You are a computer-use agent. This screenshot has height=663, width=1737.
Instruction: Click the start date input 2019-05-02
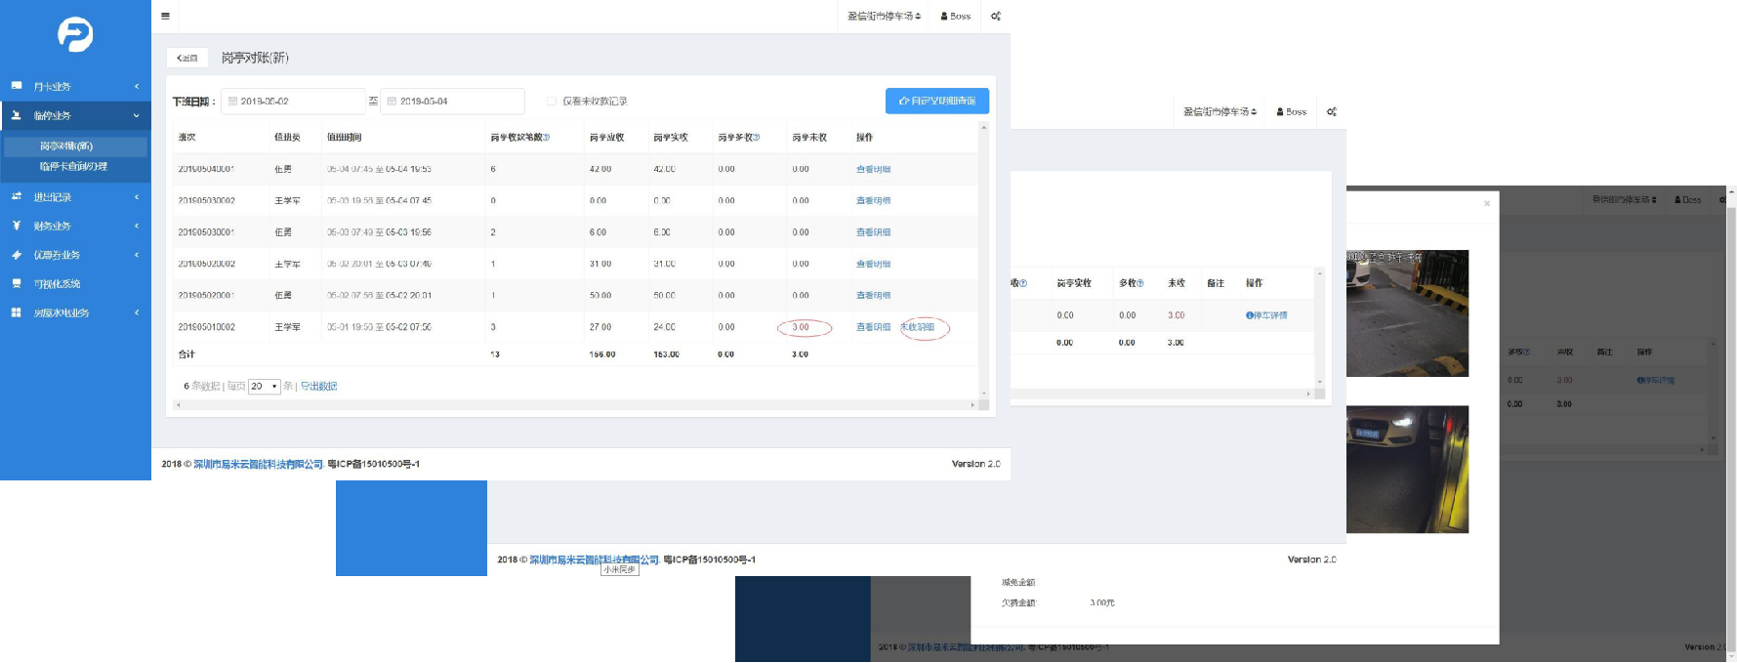tap(293, 102)
